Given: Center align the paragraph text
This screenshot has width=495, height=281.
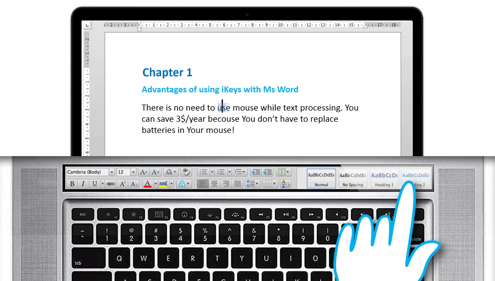Looking at the screenshot, I should (215, 184).
